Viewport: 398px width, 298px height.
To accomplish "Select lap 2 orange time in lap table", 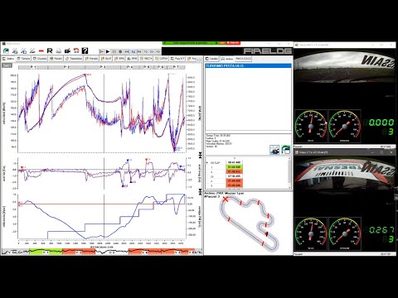I will pos(235,171).
